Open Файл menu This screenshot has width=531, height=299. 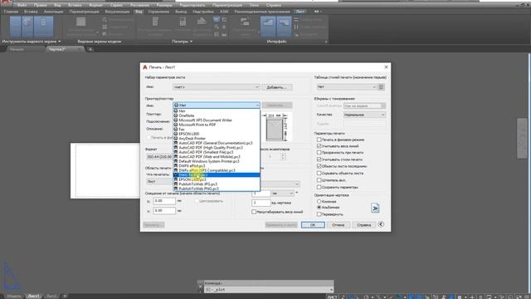(x=22, y=5)
